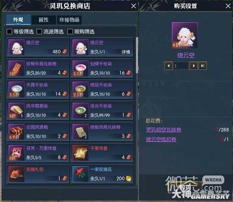Select the 珍稀外观兑换券 voucher item icon

pos(17,68)
